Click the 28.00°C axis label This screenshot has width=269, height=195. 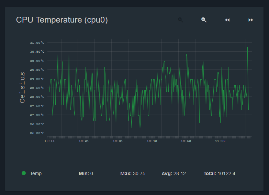pos(37,97)
